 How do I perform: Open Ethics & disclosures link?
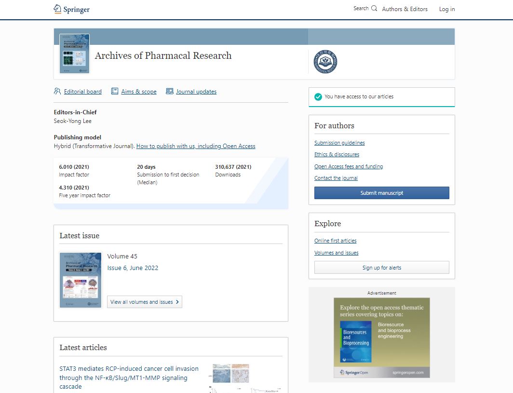[x=337, y=154]
